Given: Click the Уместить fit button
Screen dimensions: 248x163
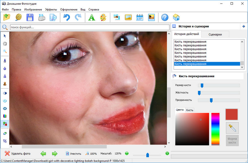Looking at the screenshot, I should [73, 154].
